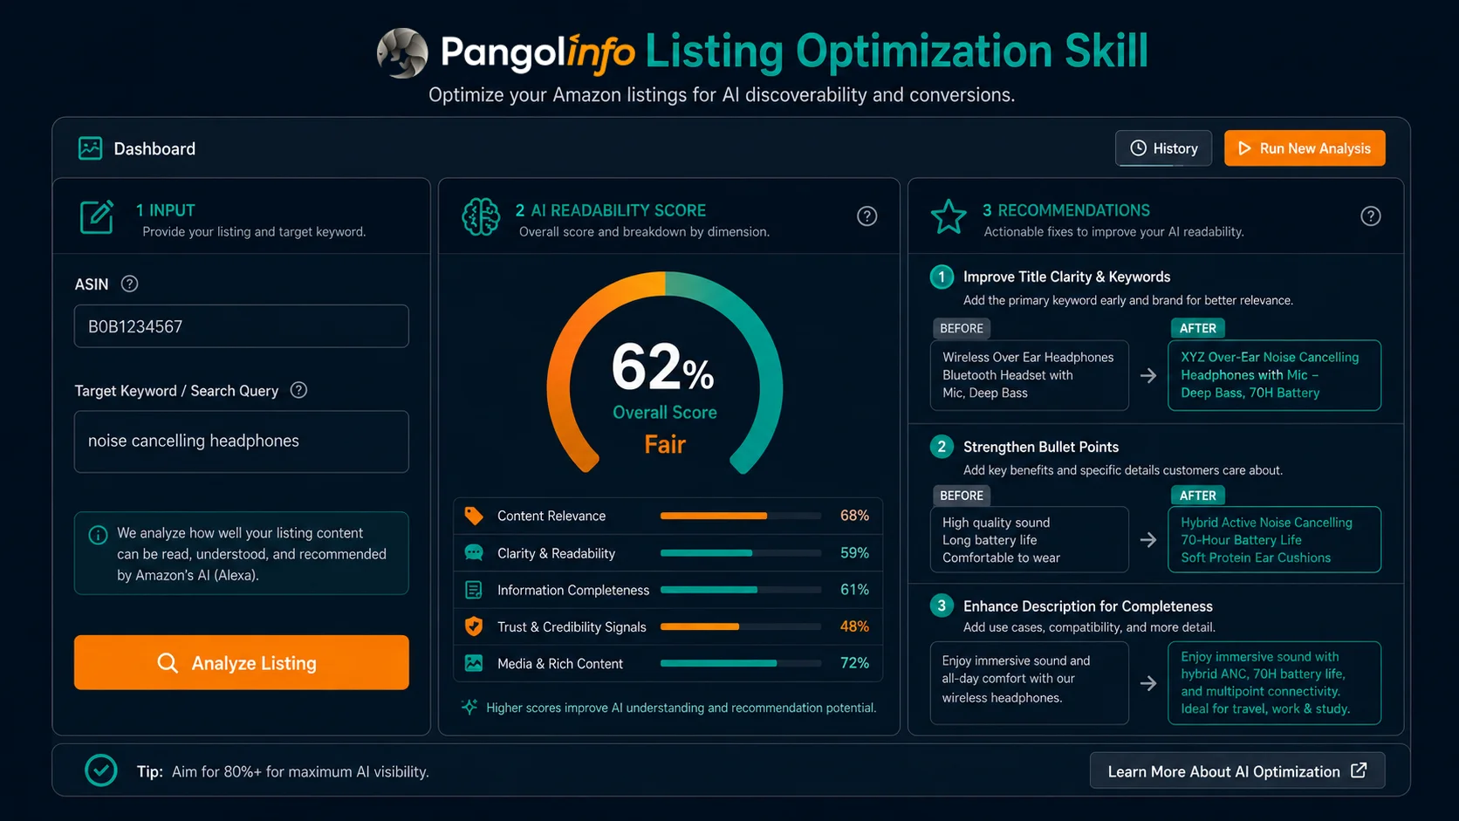Select recommendation Enhance Description for Completeness
Image resolution: width=1459 pixels, height=821 pixels.
click(x=1087, y=606)
